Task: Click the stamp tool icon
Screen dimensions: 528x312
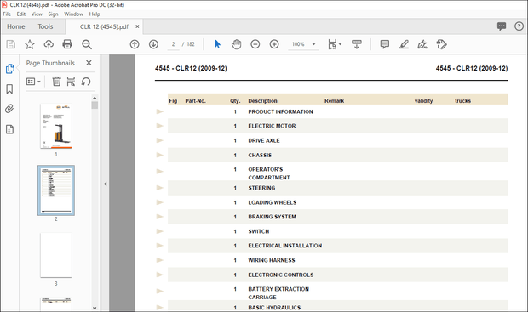Action: (441, 44)
